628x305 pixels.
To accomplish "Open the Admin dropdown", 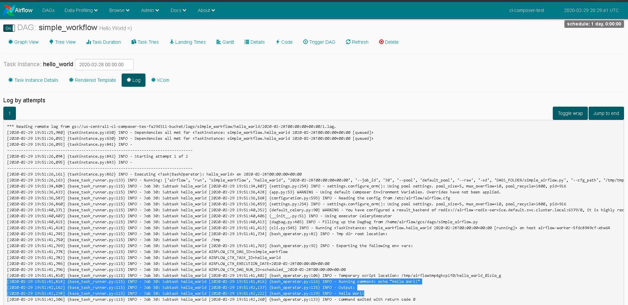I will (150, 10).
